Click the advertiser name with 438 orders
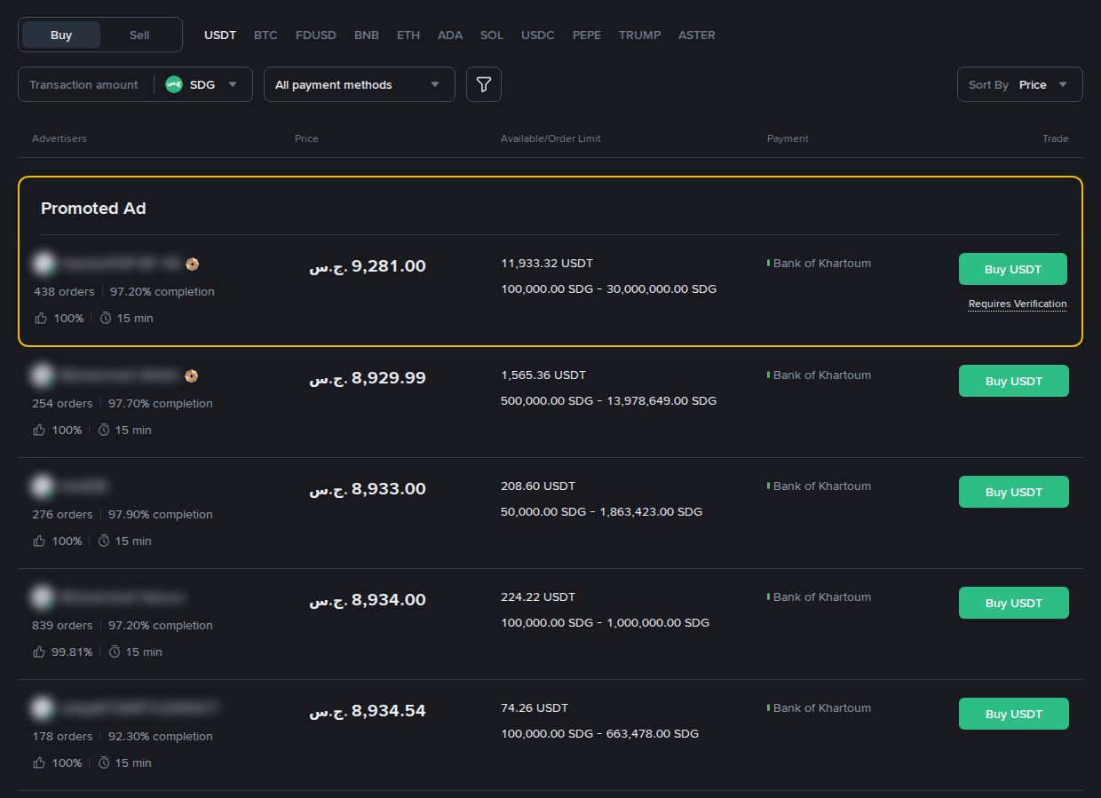The width and height of the screenshot is (1101, 798). pyautogui.click(x=122, y=264)
